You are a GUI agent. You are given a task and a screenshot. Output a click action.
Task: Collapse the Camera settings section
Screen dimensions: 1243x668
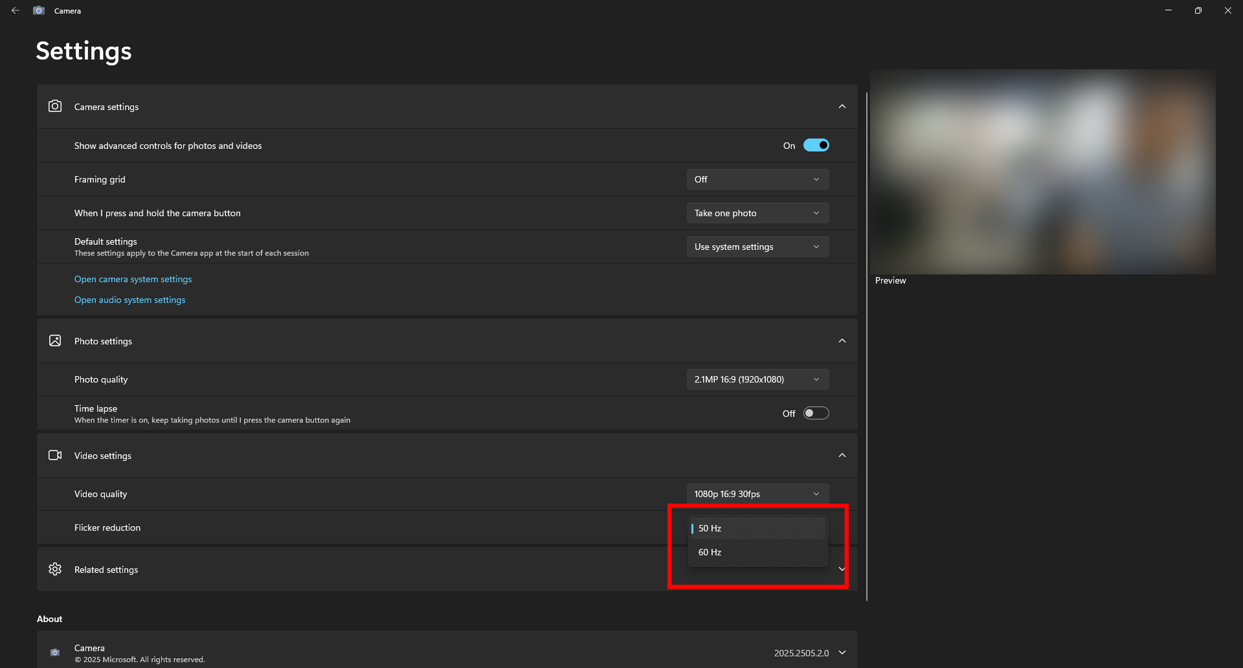tap(842, 106)
